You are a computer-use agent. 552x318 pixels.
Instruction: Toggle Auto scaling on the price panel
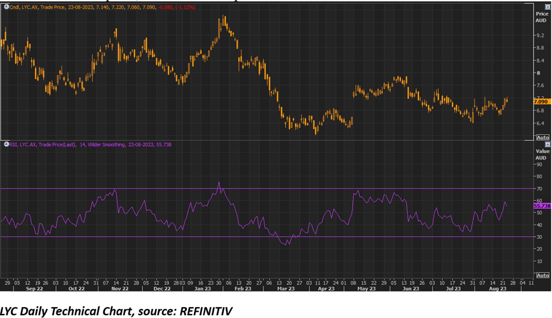(542, 137)
